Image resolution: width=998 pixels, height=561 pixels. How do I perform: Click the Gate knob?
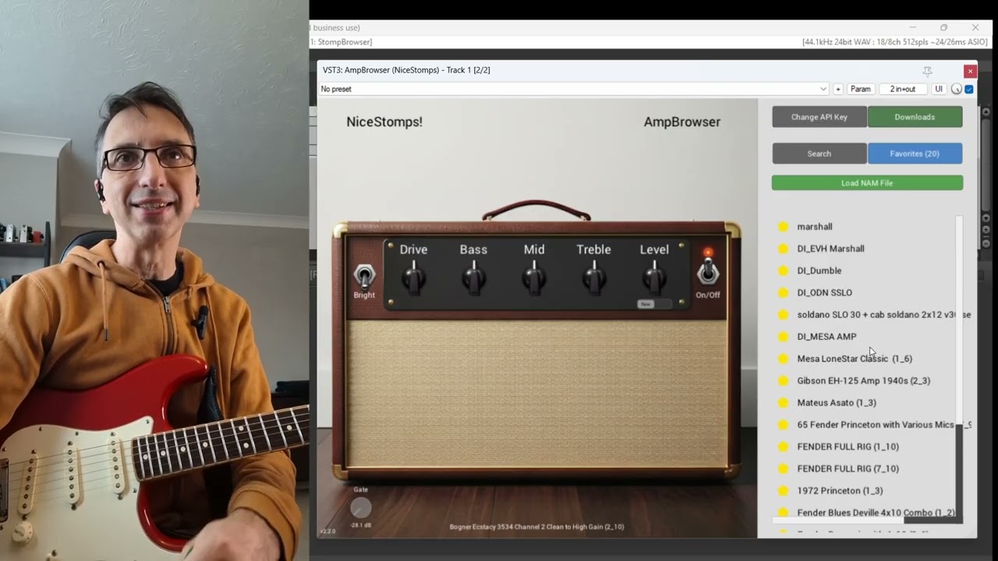[x=360, y=508]
